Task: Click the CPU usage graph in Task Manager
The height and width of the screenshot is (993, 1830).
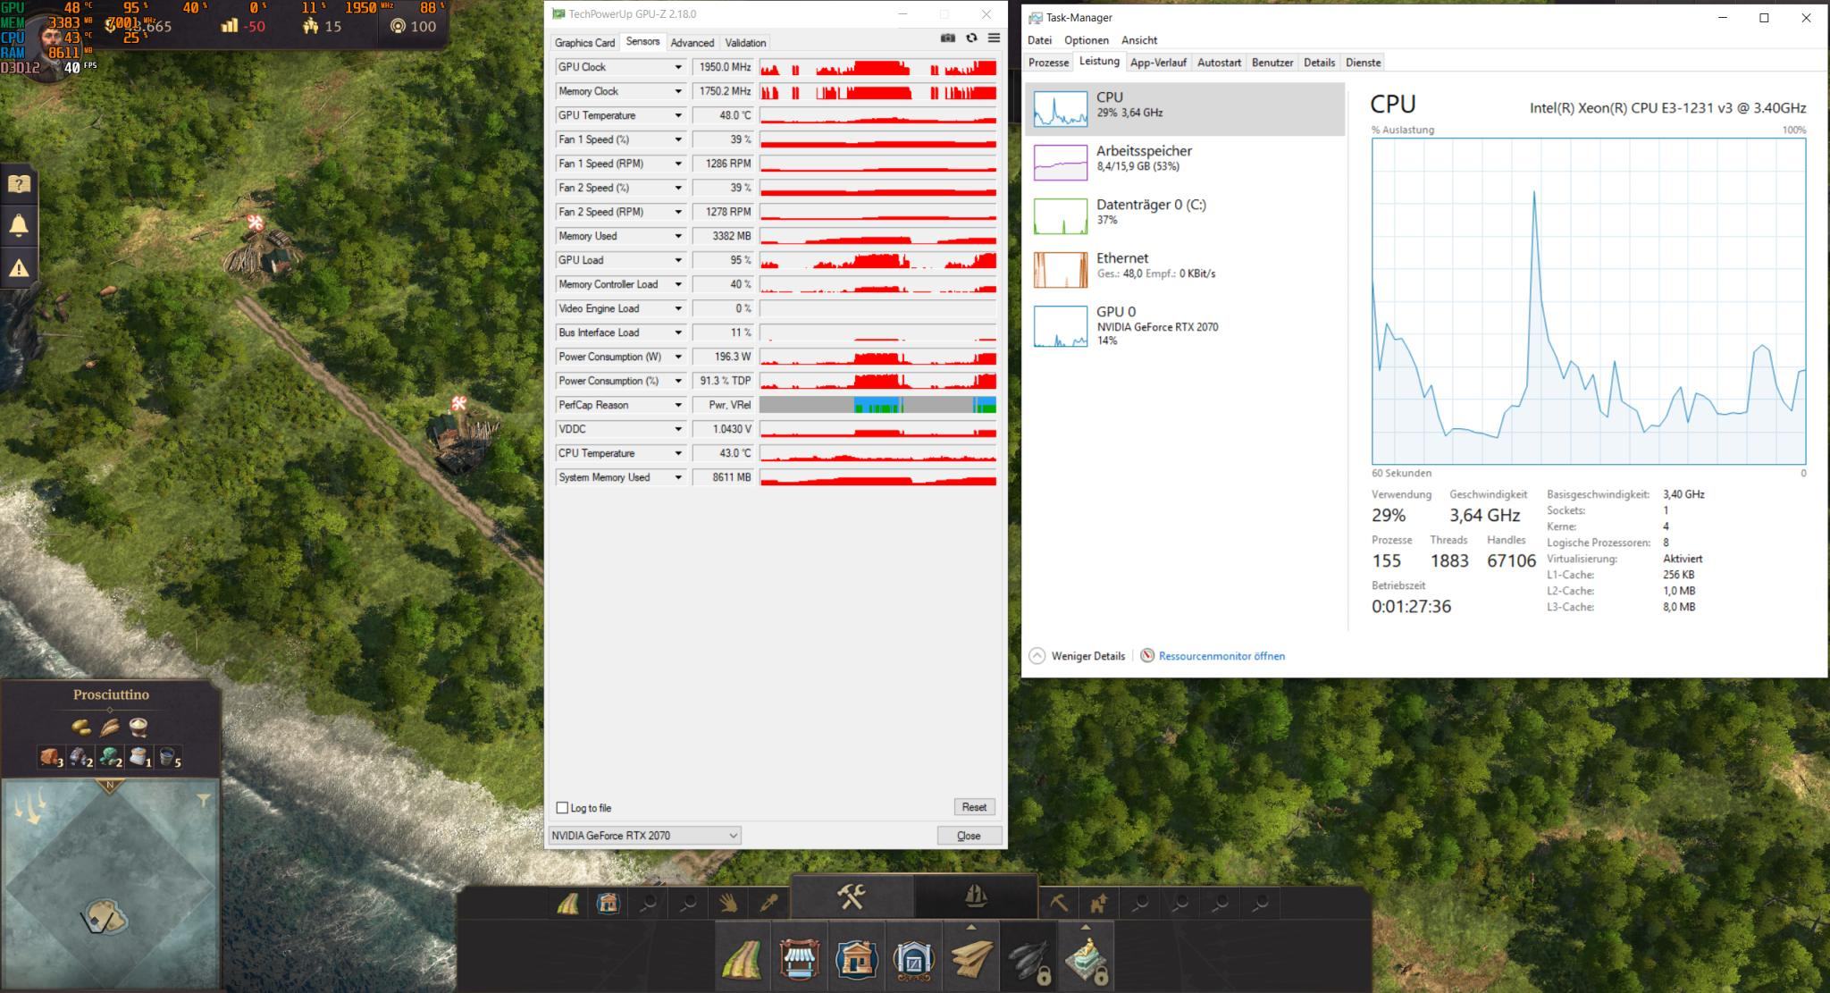Action: point(1589,301)
